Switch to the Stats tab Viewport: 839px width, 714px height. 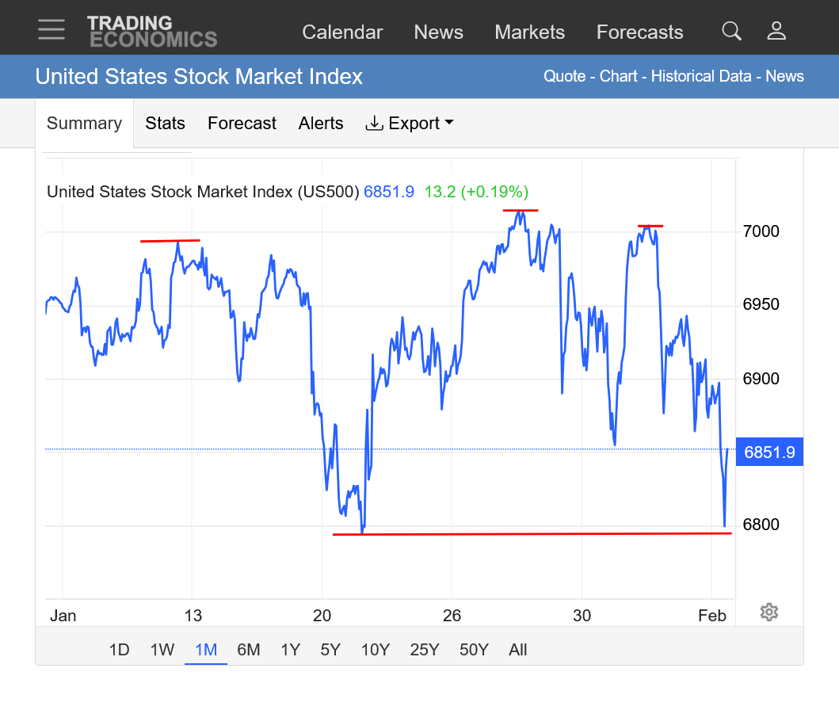coord(165,124)
